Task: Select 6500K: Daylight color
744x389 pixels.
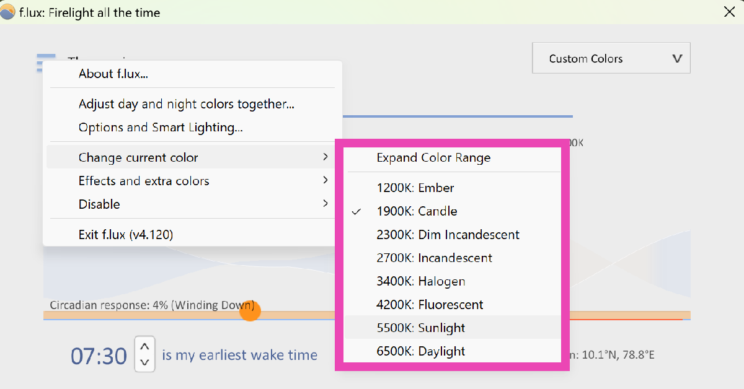Action: [x=454, y=351]
